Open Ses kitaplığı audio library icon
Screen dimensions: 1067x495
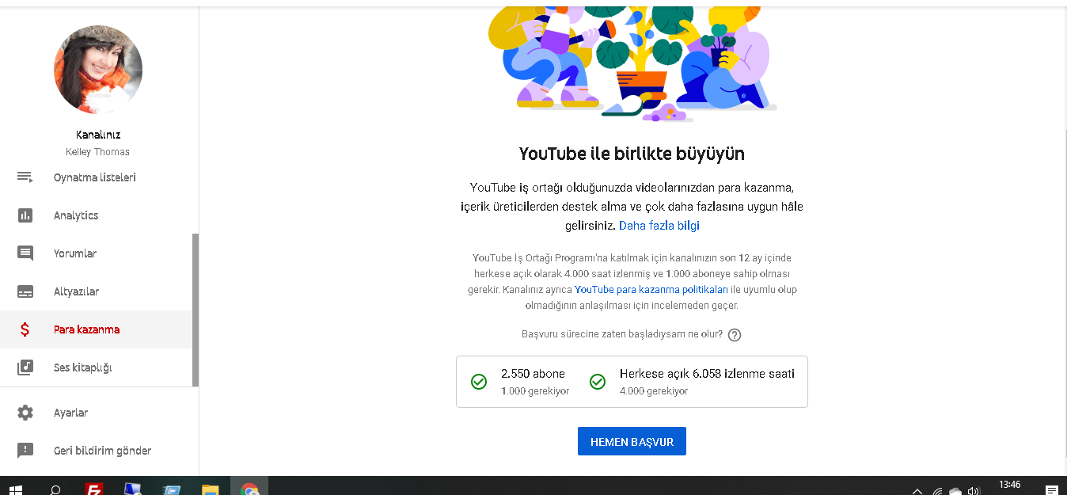tap(25, 367)
